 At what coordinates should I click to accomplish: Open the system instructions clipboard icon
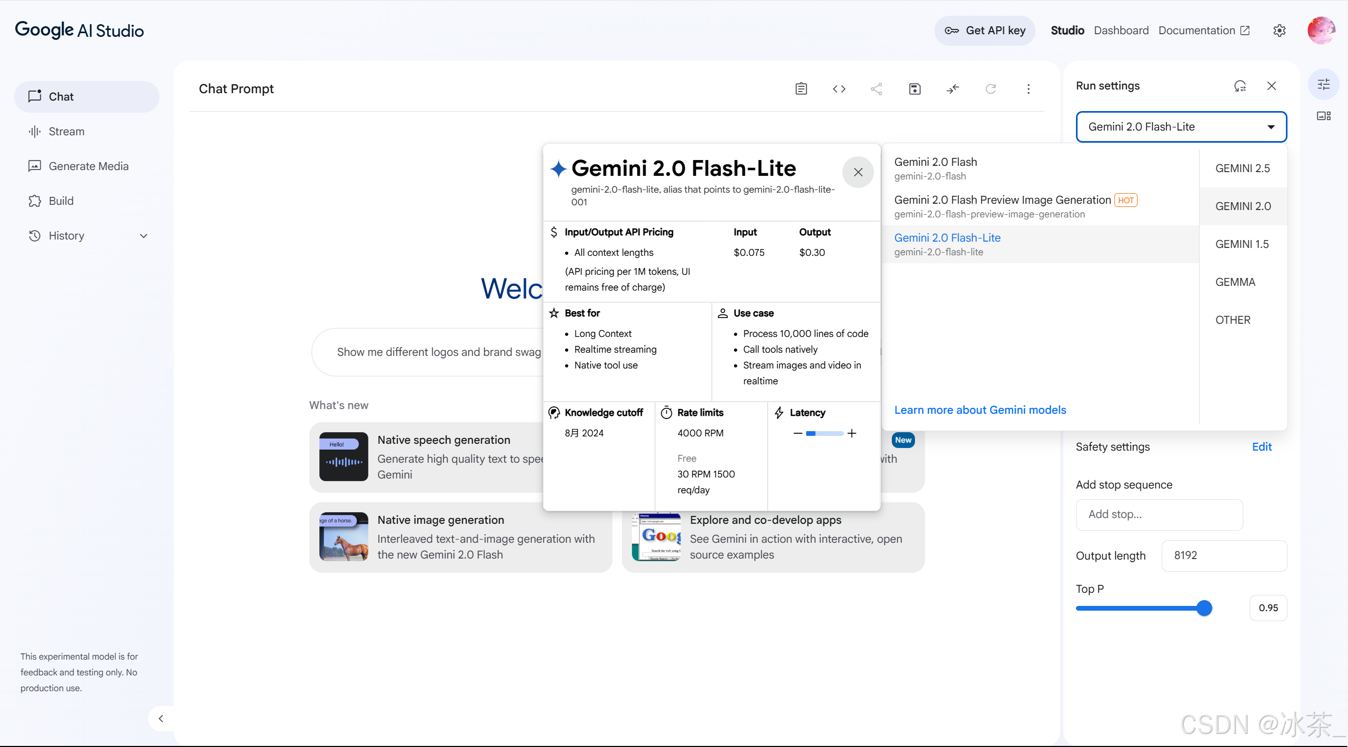click(801, 89)
